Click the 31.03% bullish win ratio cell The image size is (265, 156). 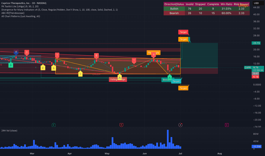pyautogui.click(x=226, y=9)
